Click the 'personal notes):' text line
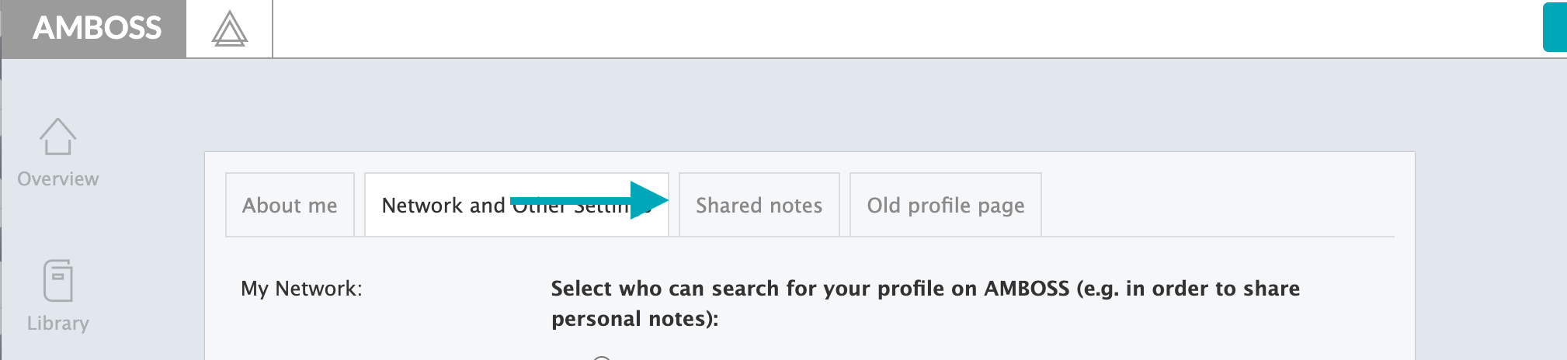The image size is (1567, 360). point(635,319)
